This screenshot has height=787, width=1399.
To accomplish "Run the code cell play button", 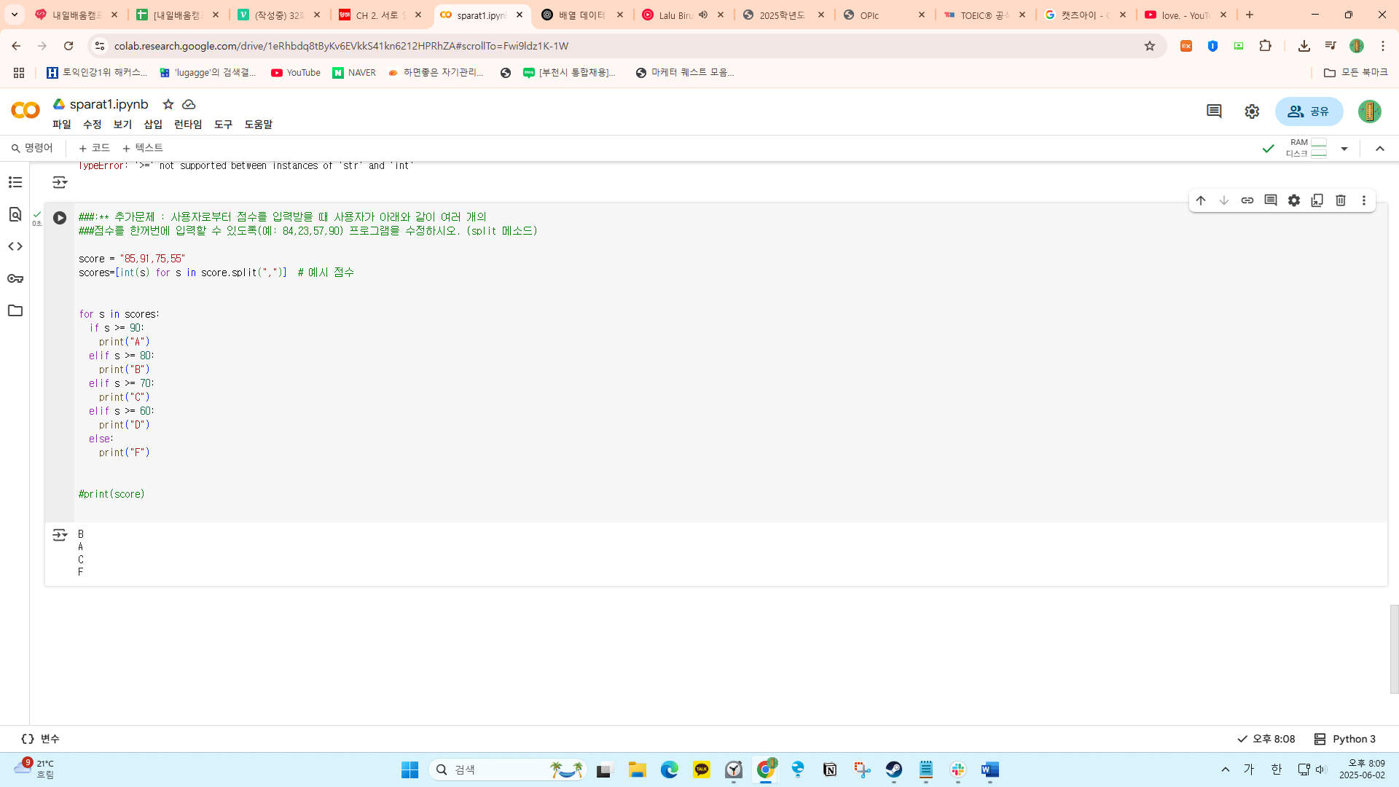I will click(x=60, y=218).
